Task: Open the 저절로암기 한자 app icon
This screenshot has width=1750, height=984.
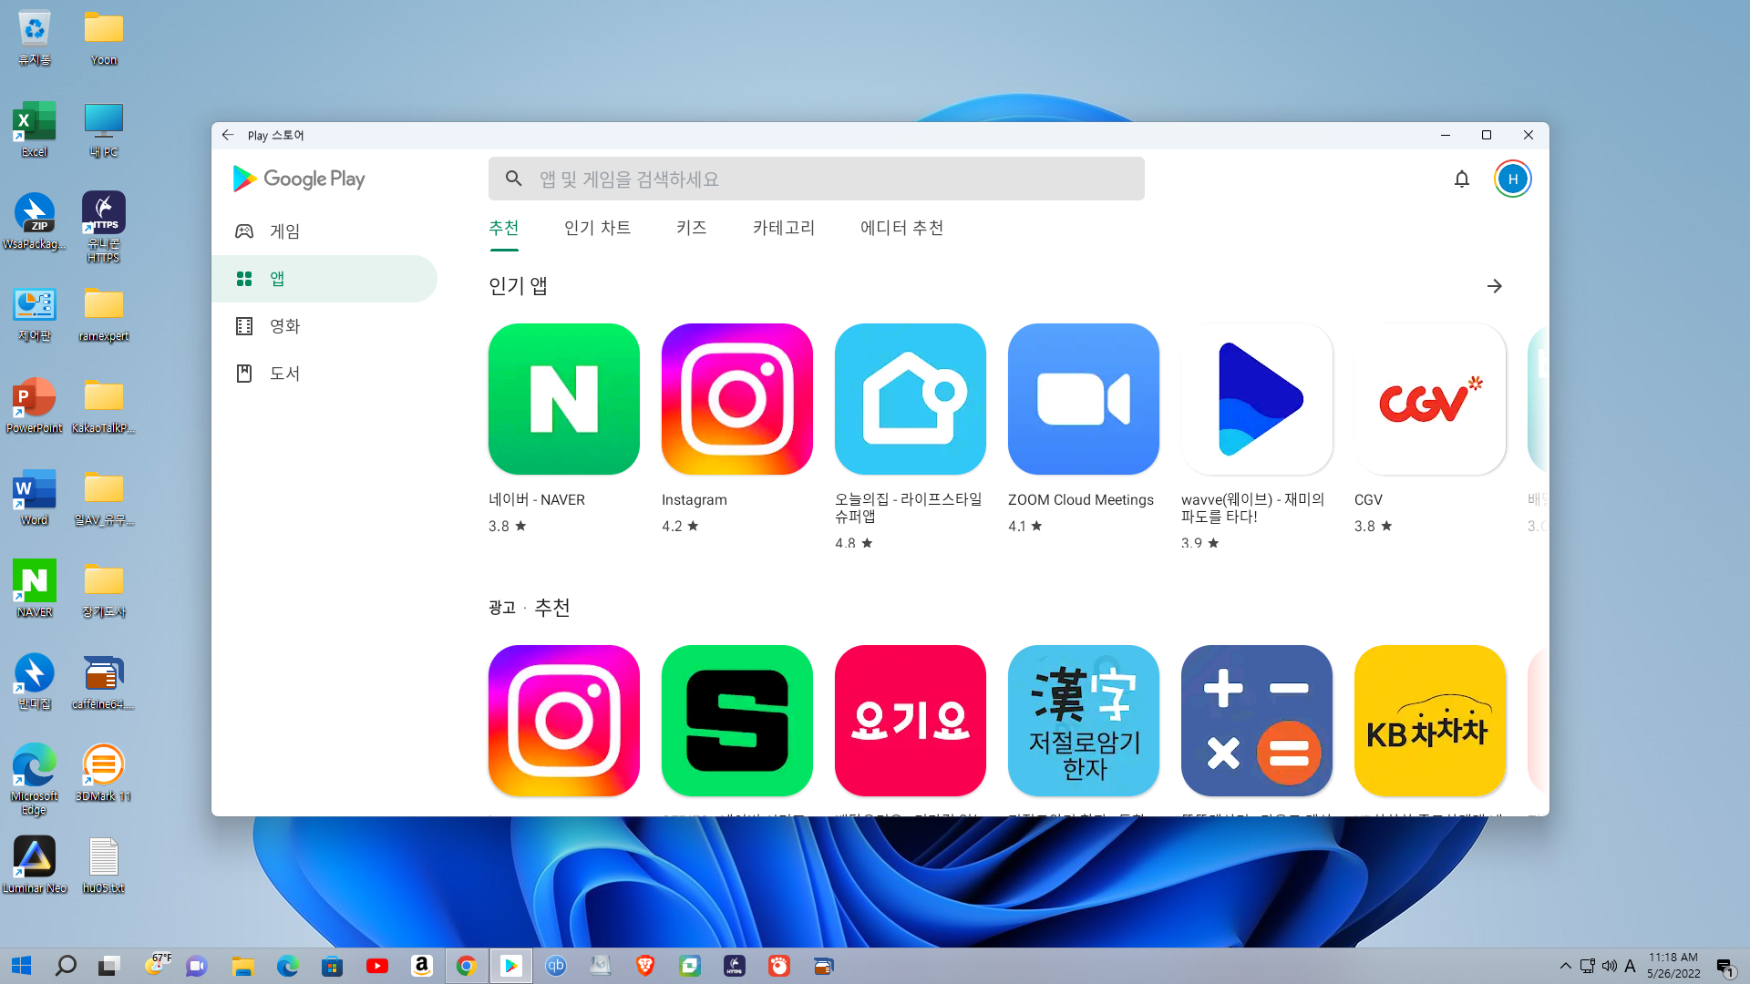Action: [x=1083, y=721]
